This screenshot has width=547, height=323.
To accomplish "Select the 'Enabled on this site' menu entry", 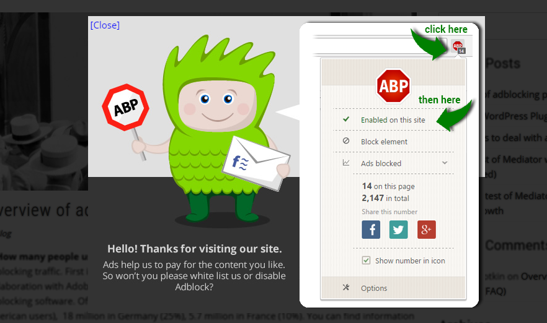I will point(393,120).
